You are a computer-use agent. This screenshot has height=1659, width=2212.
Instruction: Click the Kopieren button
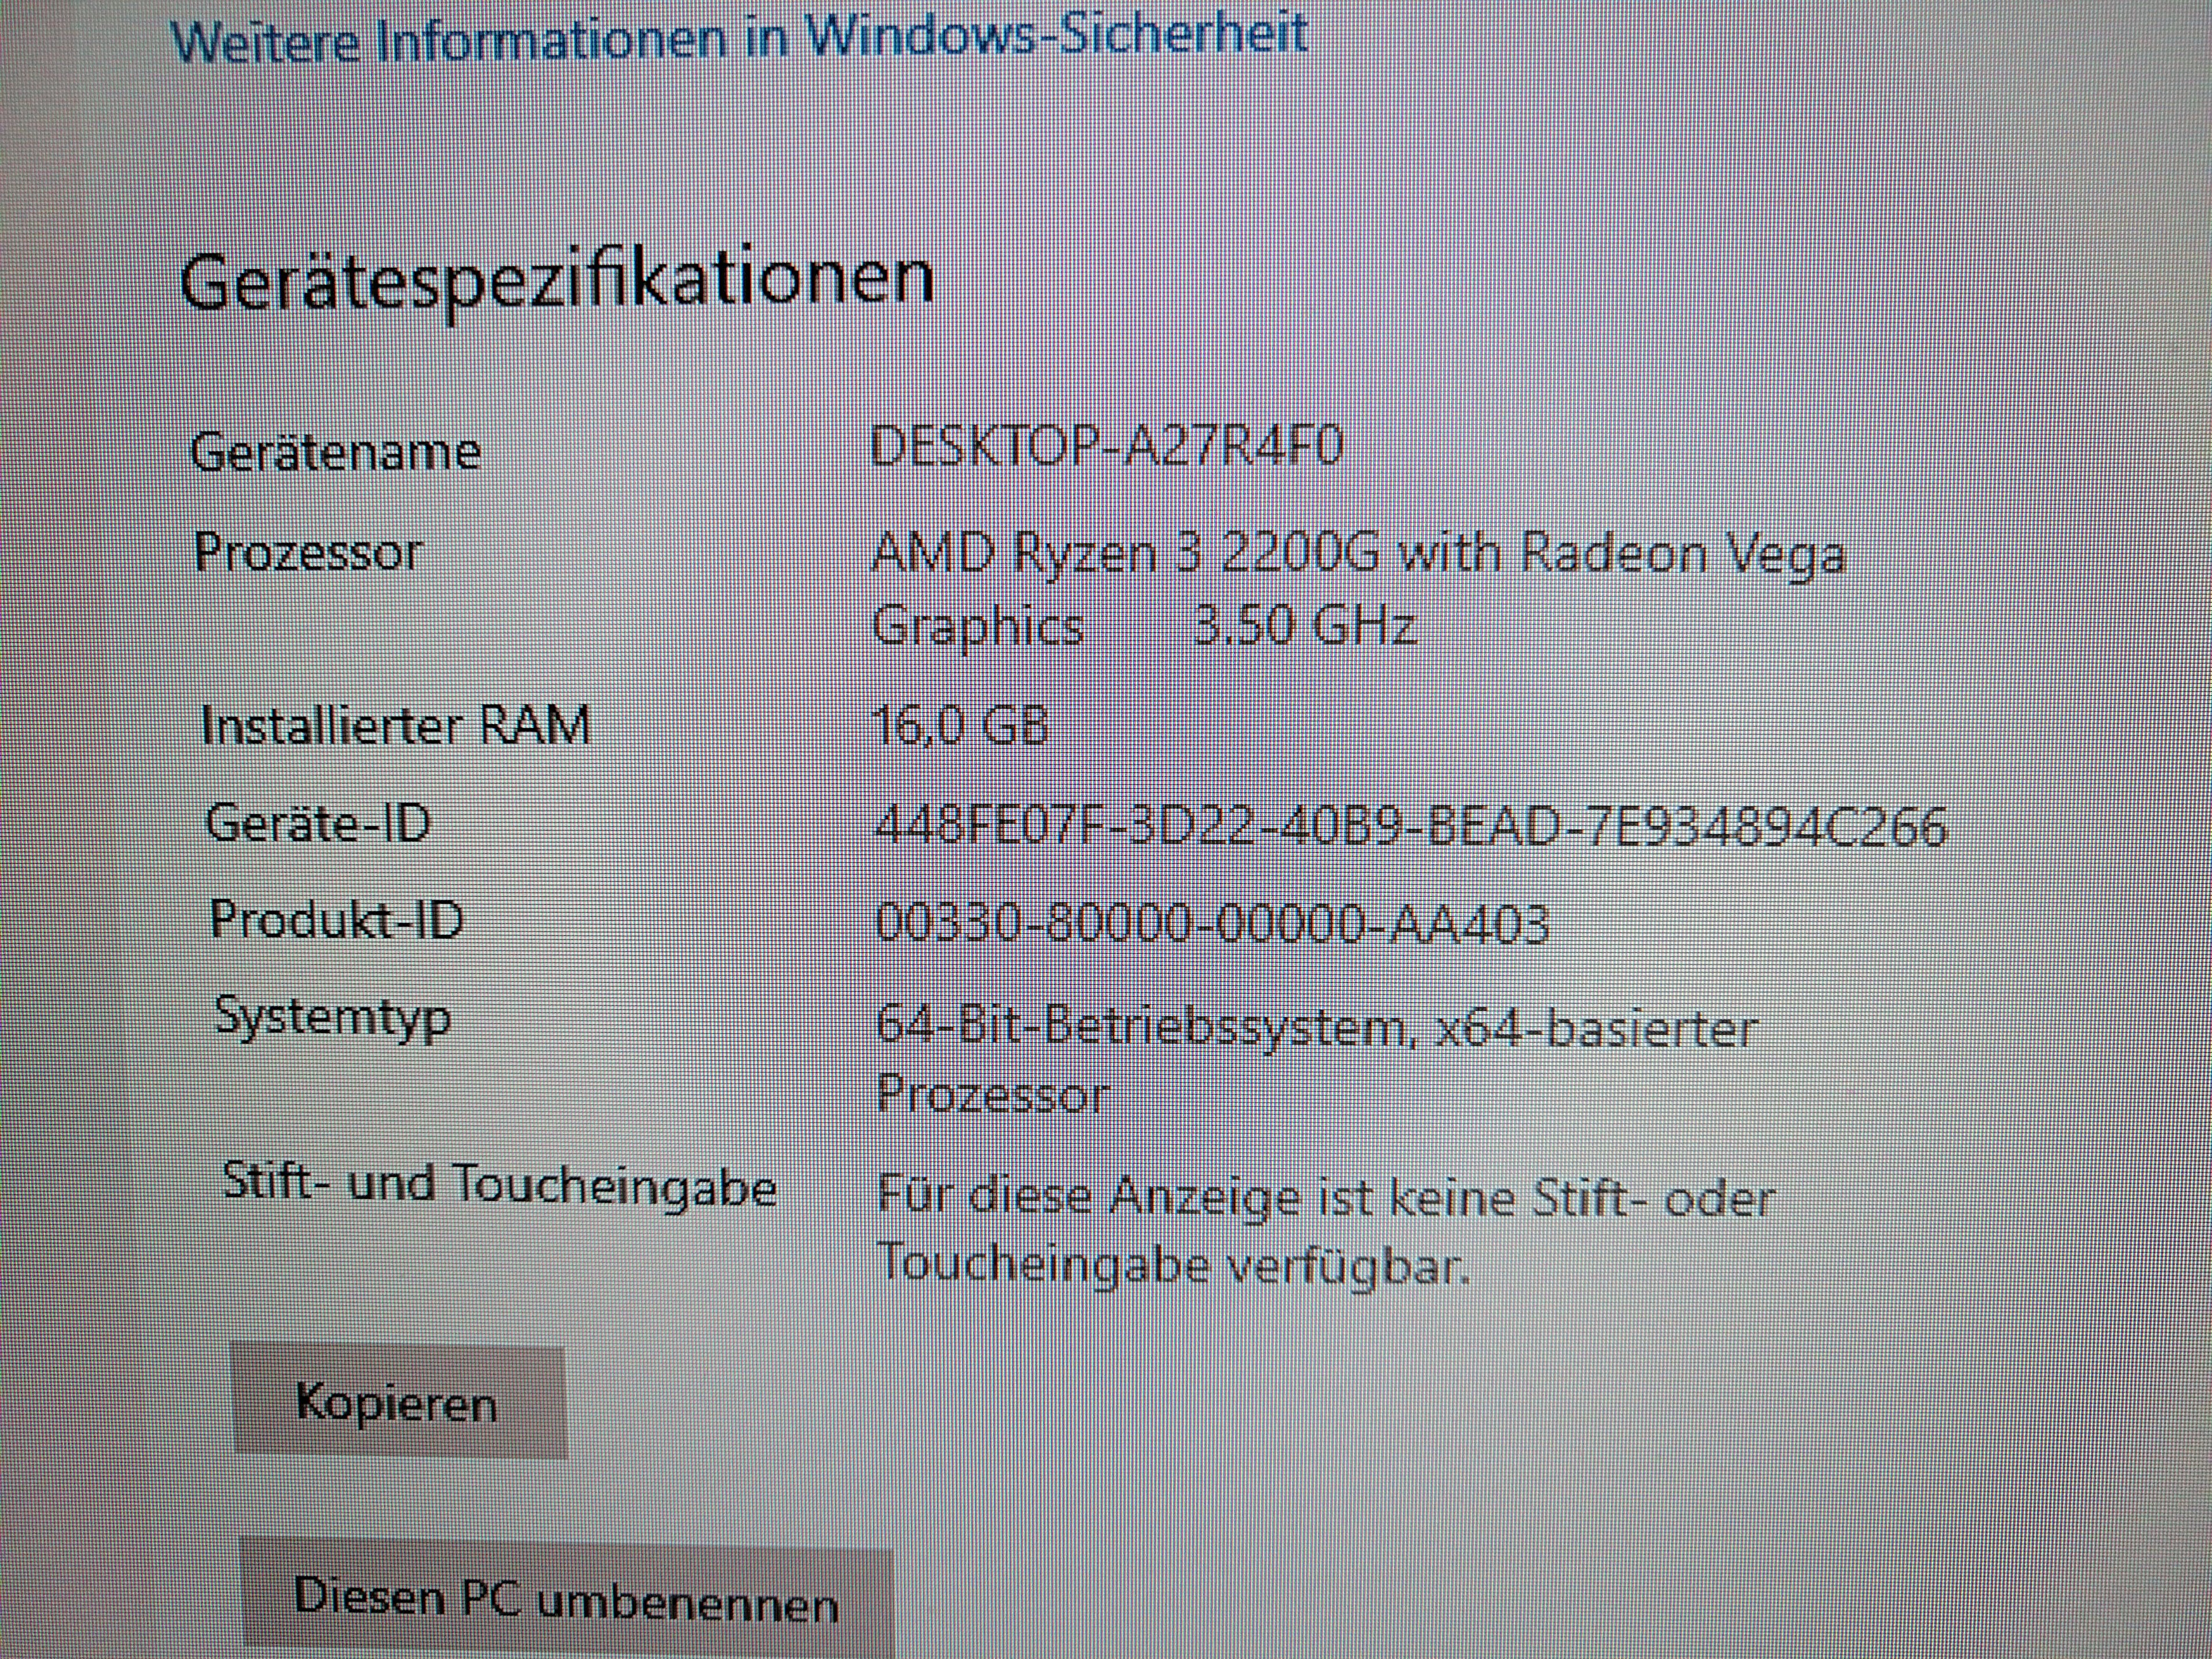pos(398,1401)
